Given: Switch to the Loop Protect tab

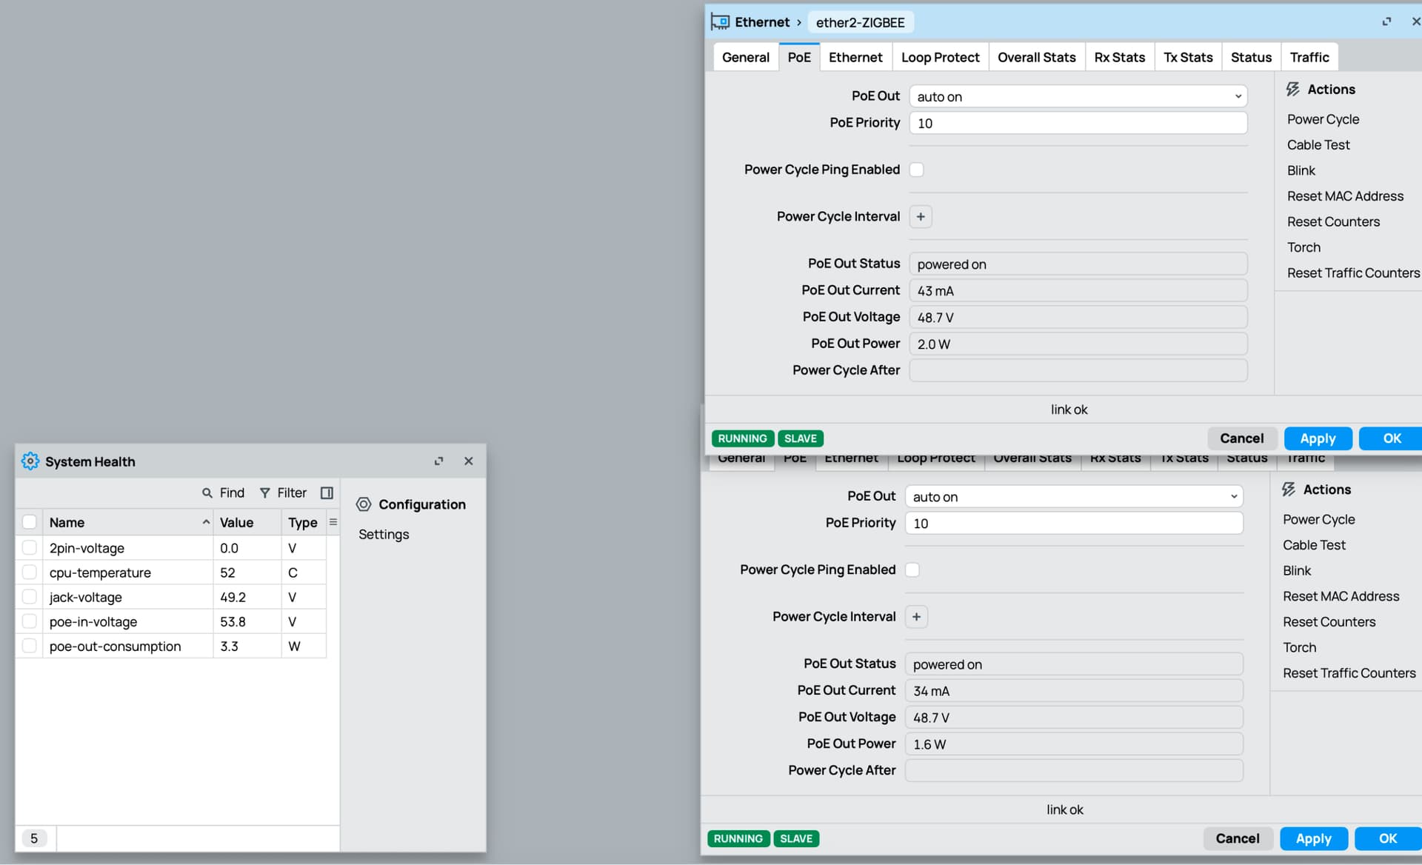Looking at the screenshot, I should (940, 57).
